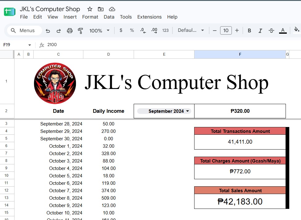Click the undo arrow
The height and width of the screenshot is (220, 301).
[48, 31]
